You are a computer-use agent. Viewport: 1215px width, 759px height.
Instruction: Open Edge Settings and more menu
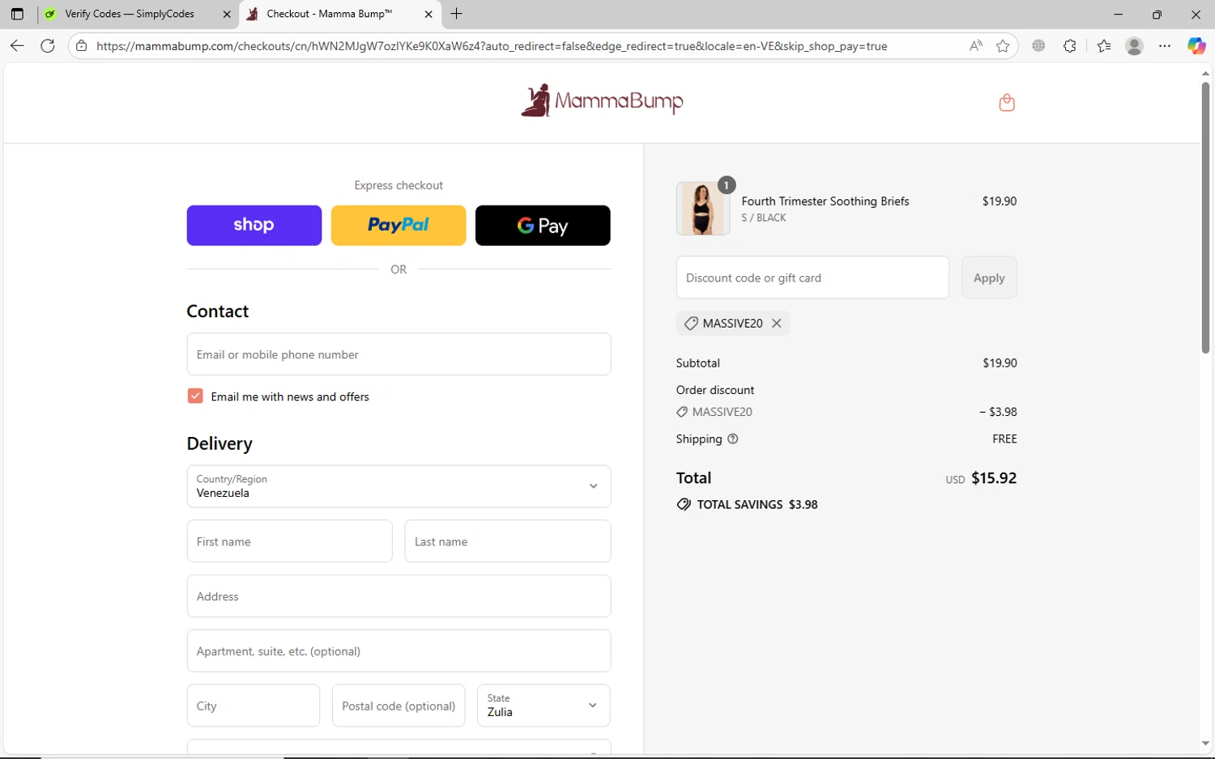1165,46
